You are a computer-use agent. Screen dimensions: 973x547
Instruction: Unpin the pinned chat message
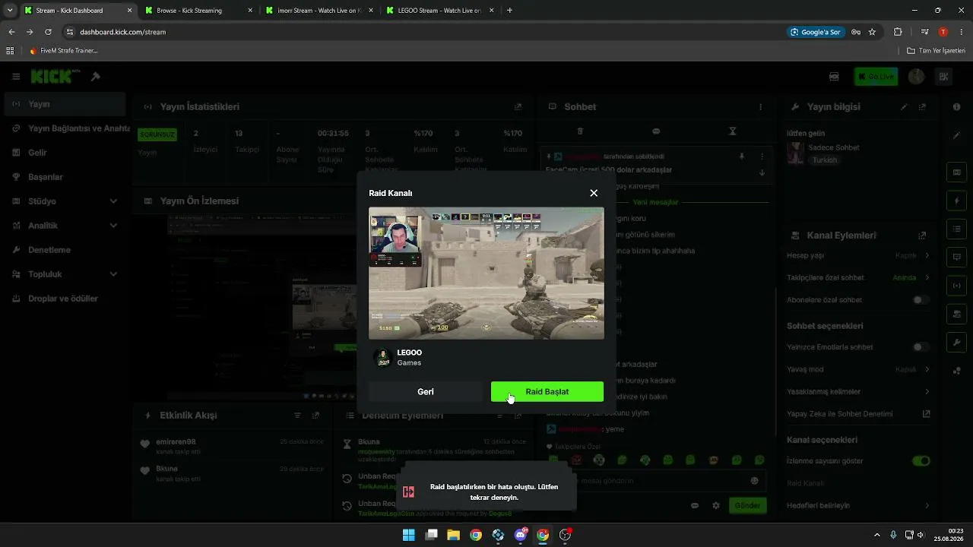[742, 157]
